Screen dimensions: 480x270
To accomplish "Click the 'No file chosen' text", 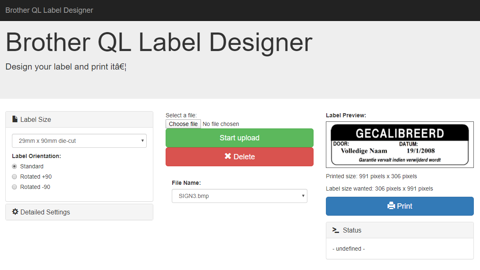I will coord(221,124).
